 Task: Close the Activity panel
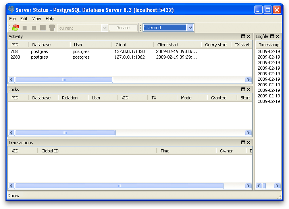click(x=249, y=36)
